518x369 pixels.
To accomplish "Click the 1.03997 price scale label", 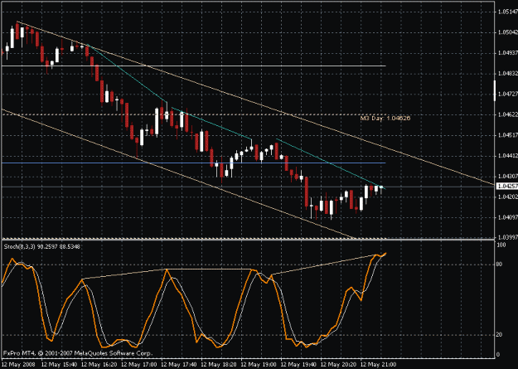I will click(x=508, y=237).
